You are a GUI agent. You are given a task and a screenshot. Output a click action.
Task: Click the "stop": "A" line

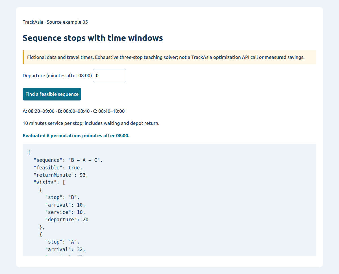[62, 242]
